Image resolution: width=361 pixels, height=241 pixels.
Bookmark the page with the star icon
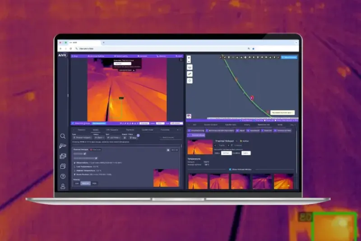[x=254, y=49]
